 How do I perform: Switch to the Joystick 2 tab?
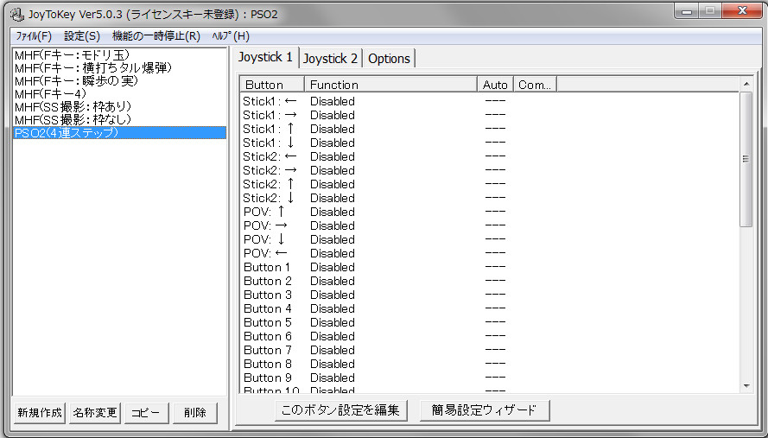click(x=330, y=59)
